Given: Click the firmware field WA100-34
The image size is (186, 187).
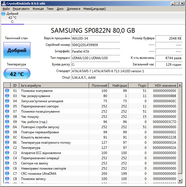Looking at the screenshot, I should 95,38.
